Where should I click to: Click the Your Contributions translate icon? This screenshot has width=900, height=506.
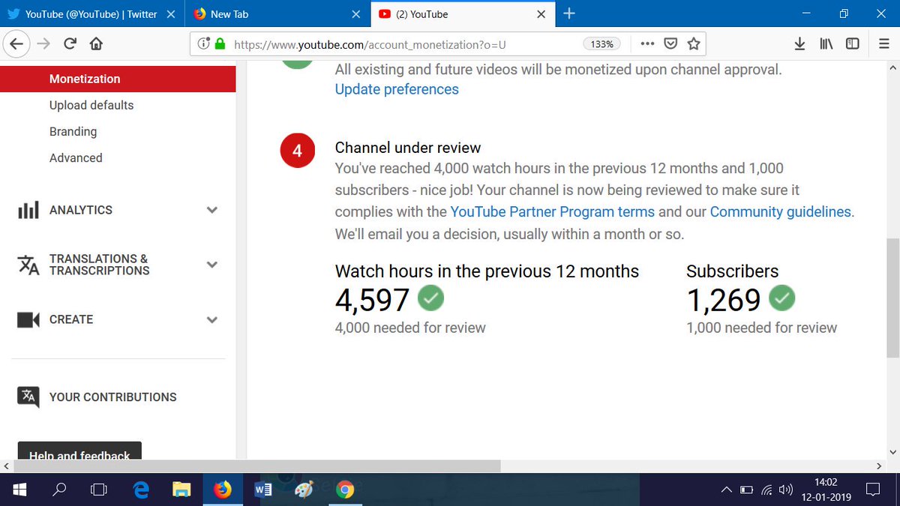click(28, 397)
